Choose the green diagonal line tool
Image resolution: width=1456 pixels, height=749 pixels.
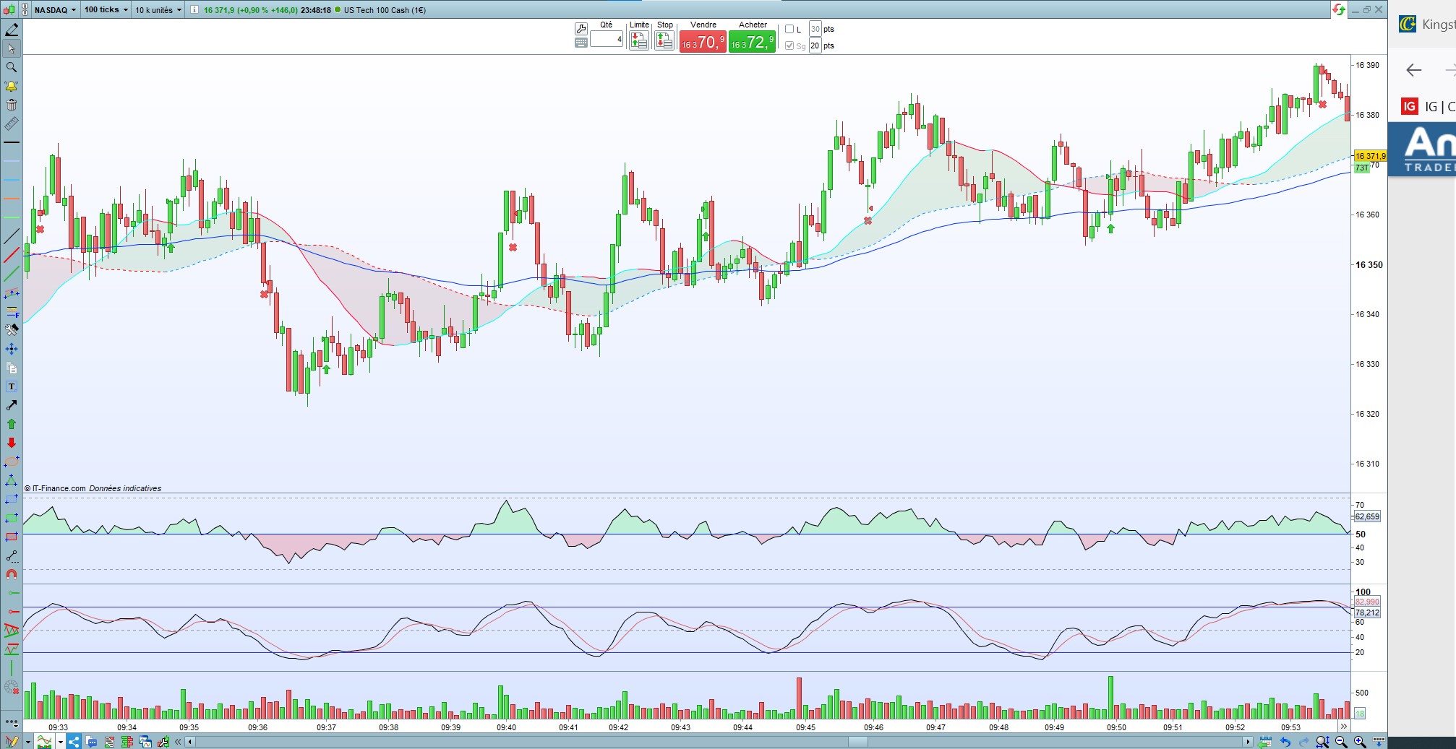coord(12,274)
